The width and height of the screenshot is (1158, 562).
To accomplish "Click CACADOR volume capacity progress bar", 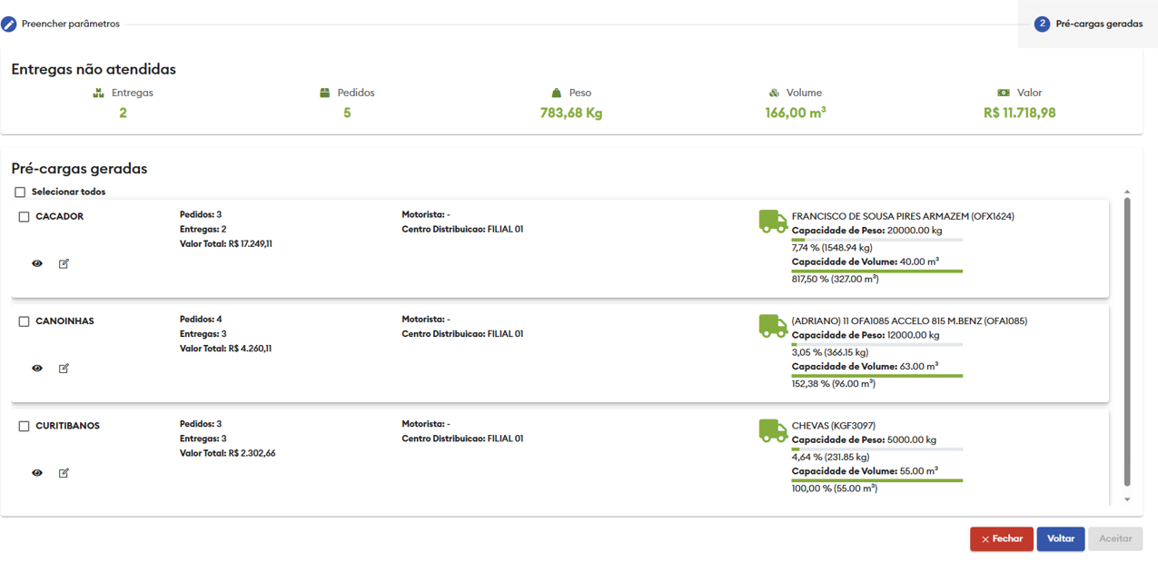I will [876, 271].
